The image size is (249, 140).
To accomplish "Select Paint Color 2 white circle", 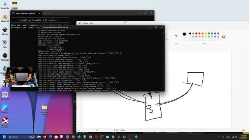I will pyautogui.click(x=184, y=39).
